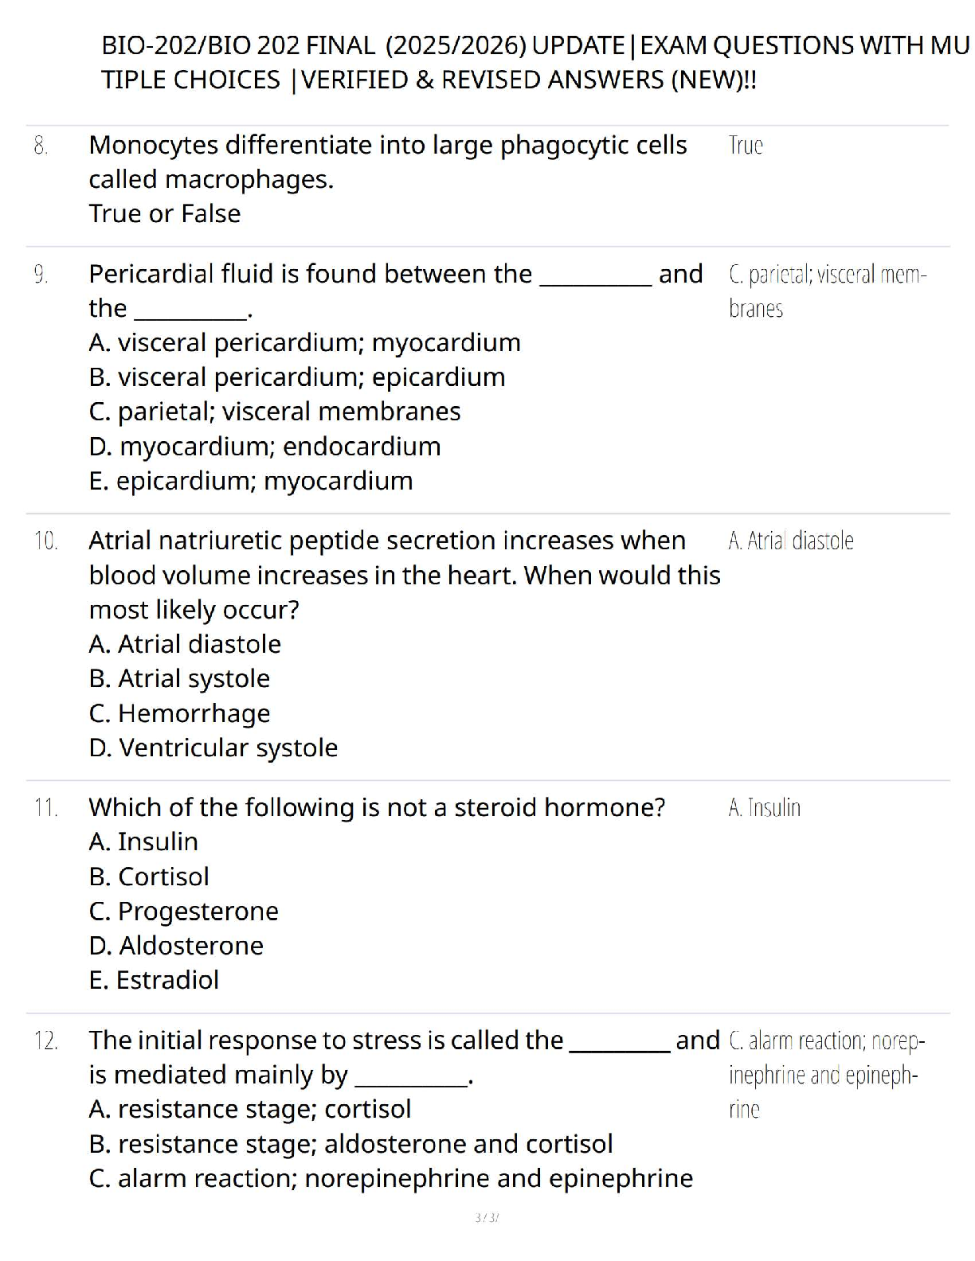This screenshot has height=1261, width=975.
Task: Select option B. Cortisol
Action: click(149, 877)
